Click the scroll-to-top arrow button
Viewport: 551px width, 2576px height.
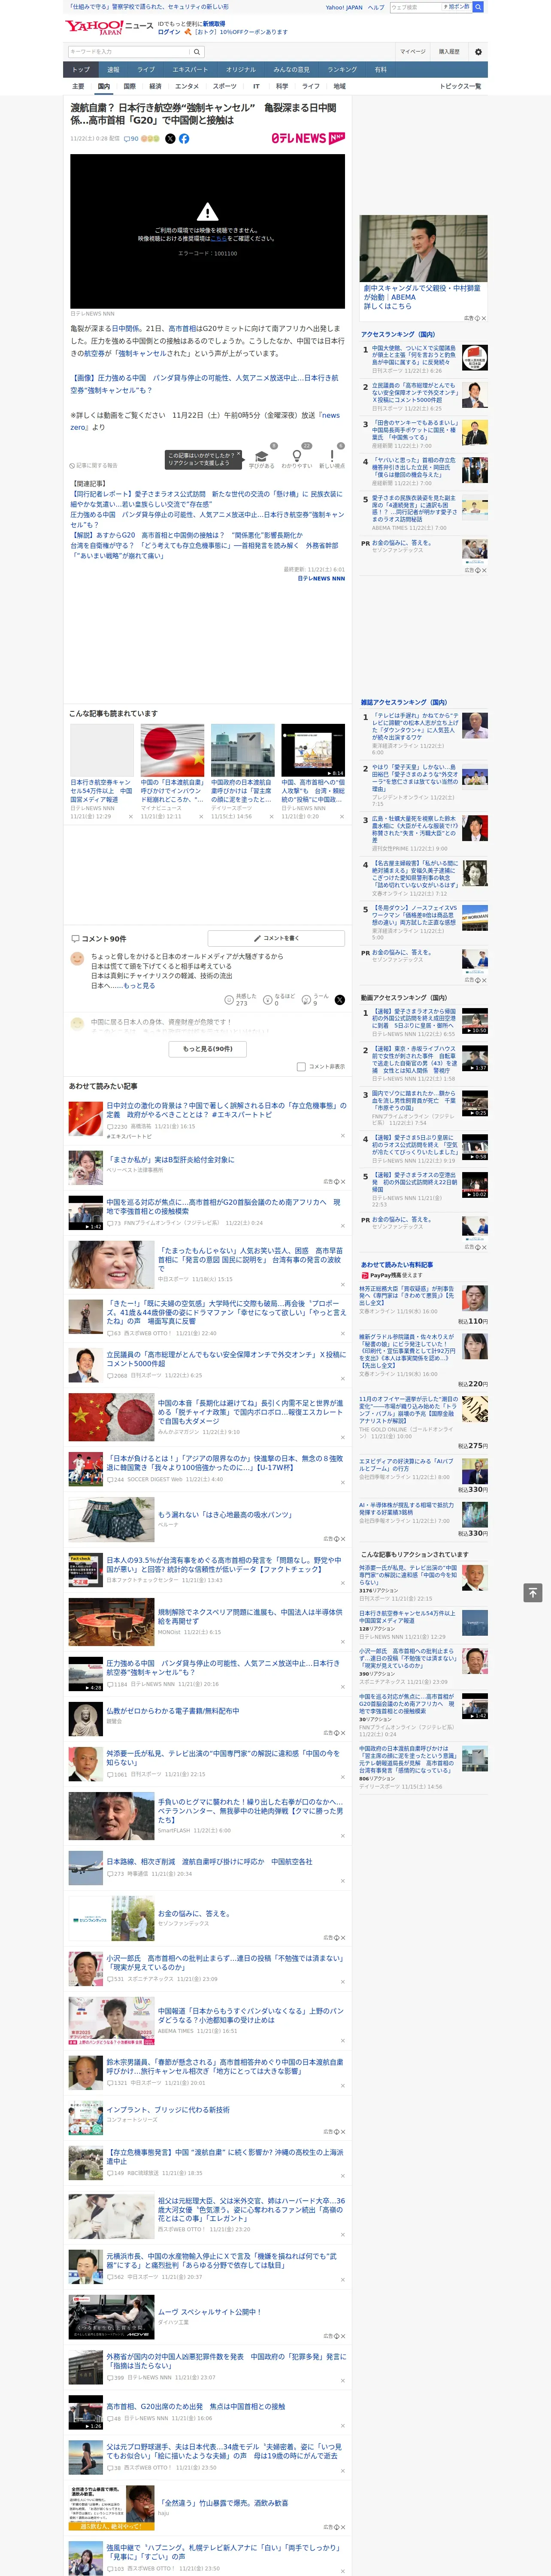(533, 1592)
